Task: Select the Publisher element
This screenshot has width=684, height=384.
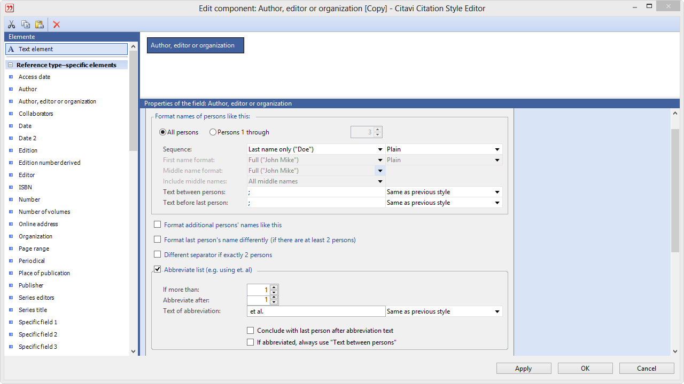Action: [31, 285]
